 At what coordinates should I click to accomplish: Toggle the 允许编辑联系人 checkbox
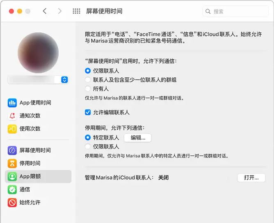point(88,112)
